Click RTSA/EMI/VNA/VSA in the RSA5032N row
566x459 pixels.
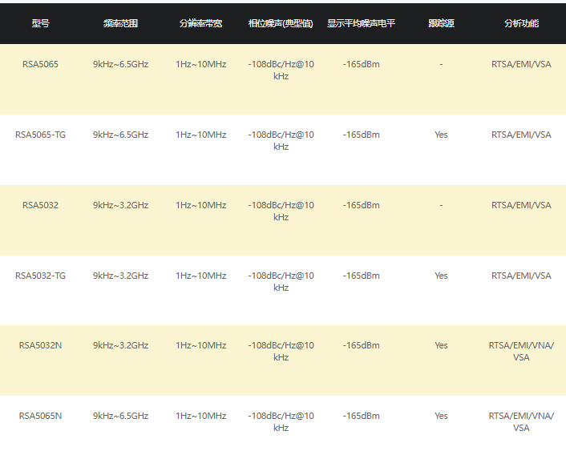(x=521, y=352)
